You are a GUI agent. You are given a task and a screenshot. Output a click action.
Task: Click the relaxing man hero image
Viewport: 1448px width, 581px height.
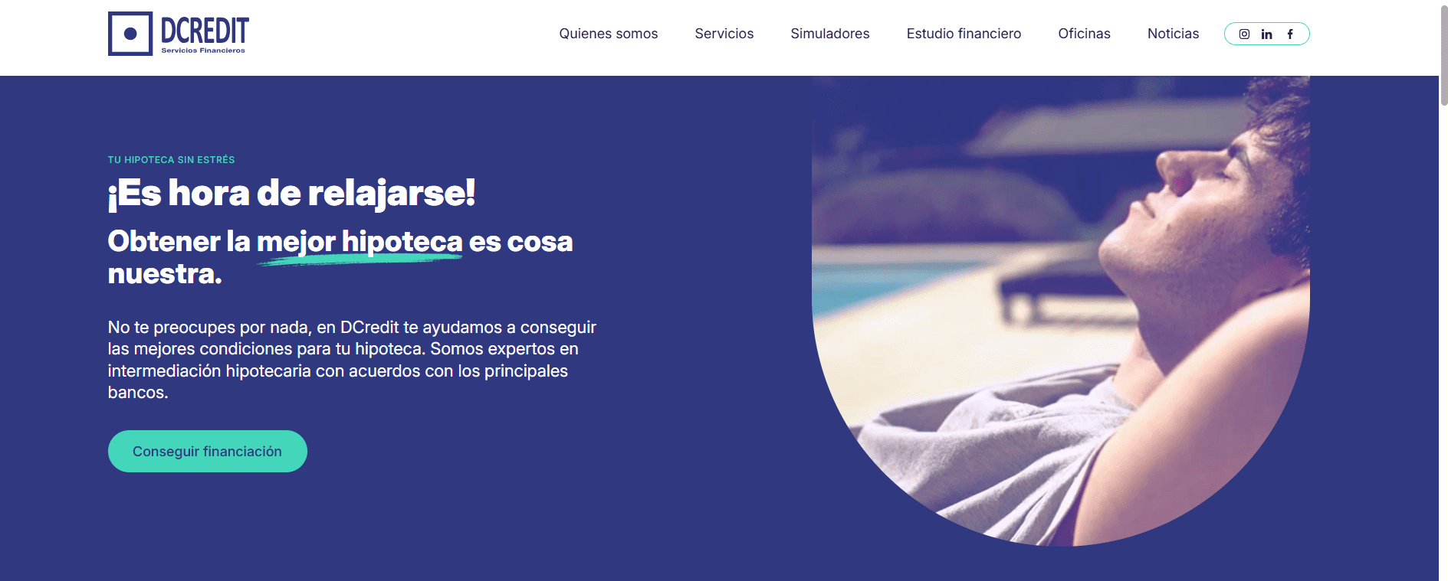pos(1061,311)
